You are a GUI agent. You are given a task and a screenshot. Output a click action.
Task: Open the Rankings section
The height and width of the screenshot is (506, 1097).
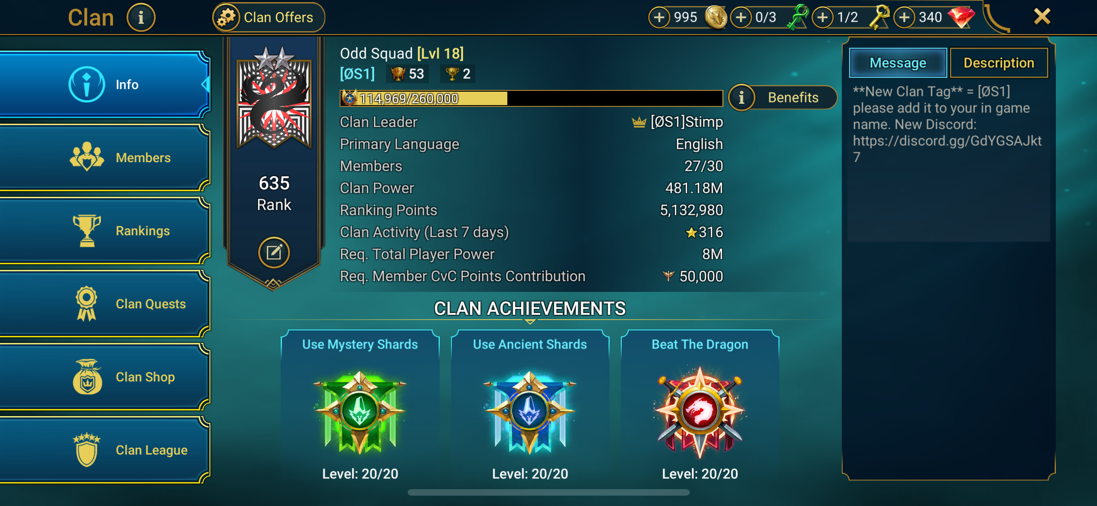[x=105, y=231]
